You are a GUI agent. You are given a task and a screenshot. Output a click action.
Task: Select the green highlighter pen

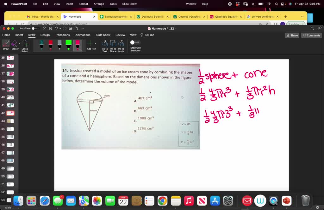[x=68, y=45]
